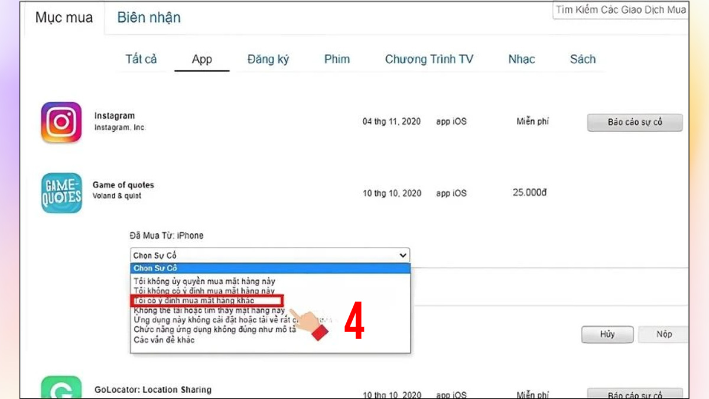Choose Chức năng ứng dụng không đúng như mô tả

coord(215,329)
